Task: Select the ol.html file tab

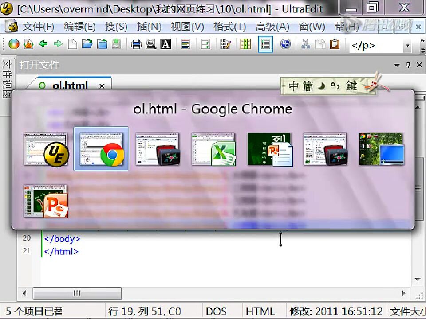Action: [70, 86]
